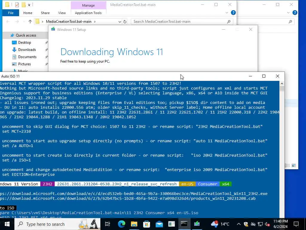The width and height of the screenshot is (306, 230).
Task: Open Downloads in navigation pane
Action: point(27,50)
